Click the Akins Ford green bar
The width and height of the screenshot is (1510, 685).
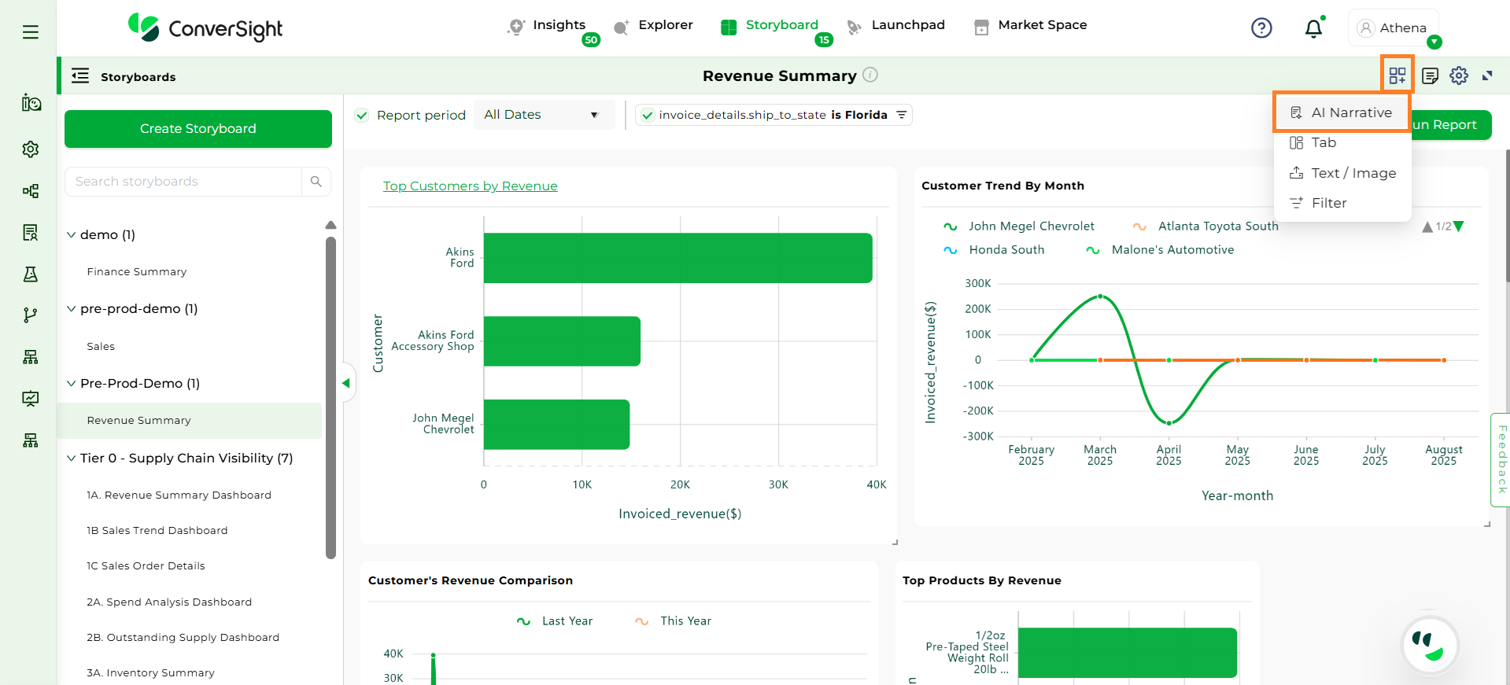coord(677,258)
